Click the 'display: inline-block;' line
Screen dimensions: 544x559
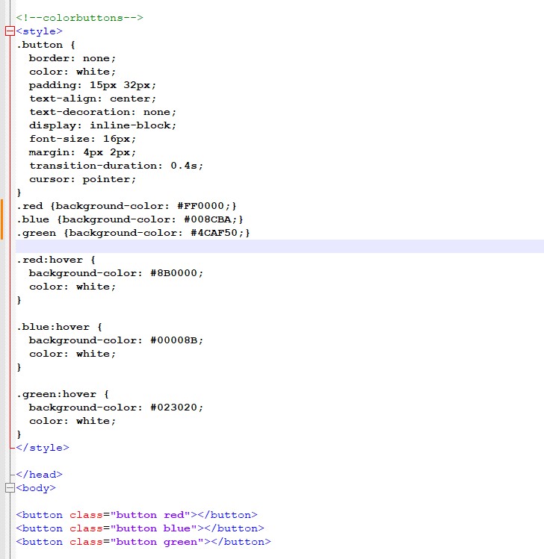tap(103, 125)
